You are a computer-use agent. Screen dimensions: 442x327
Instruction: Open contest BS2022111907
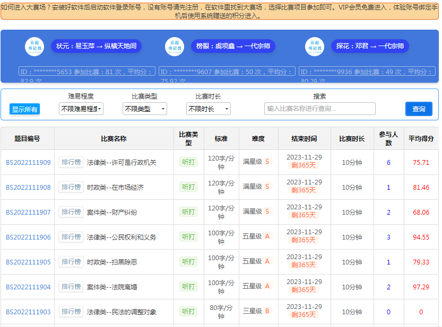pyautogui.click(x=28, y=213)
